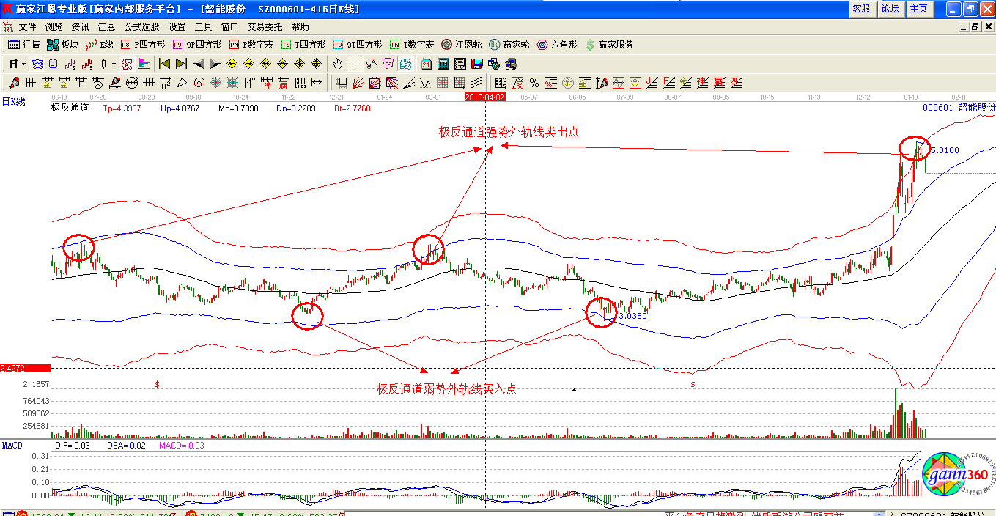Open the 公式选股 menu
Image resolution: width=996 pixels, height=516 pixels.
click(142, 26)
